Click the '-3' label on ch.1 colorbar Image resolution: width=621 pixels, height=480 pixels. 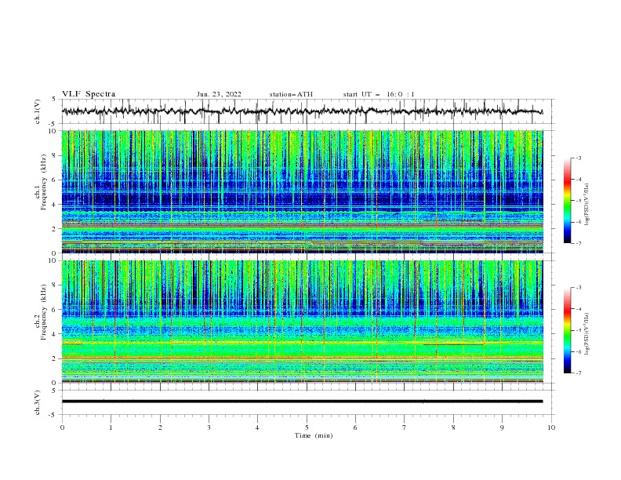pos(579,158)
